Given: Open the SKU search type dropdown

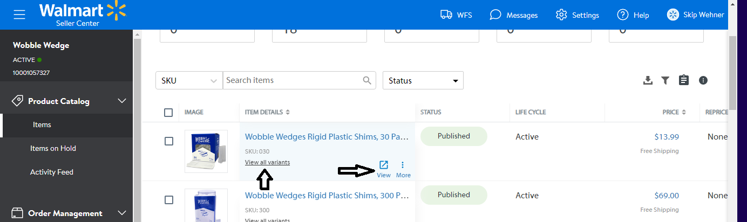Looking at the screenshot, I should tap(189, 80).
